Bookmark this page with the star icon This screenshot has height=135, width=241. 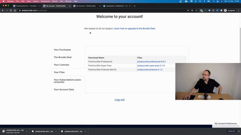(196, 10)
